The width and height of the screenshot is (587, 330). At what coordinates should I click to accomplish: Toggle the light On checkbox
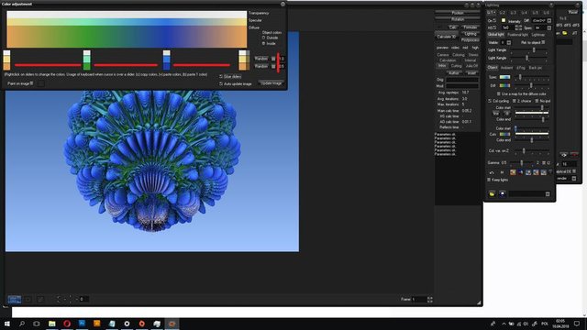click(x=494, y=20)
